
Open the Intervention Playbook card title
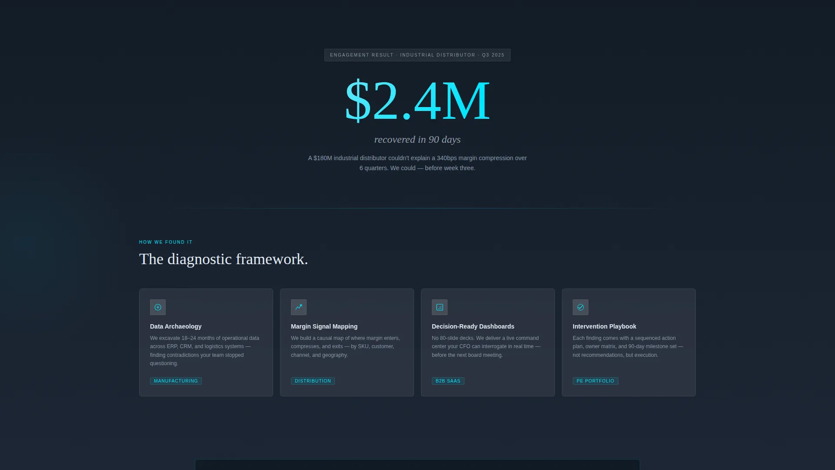[x=605, y=326]
